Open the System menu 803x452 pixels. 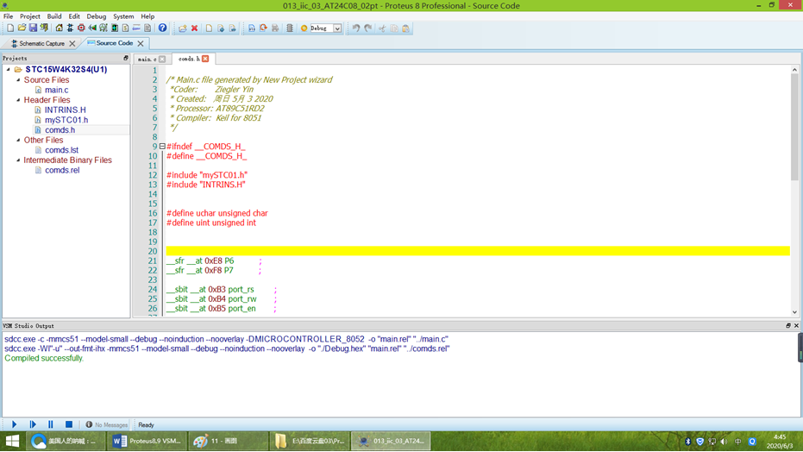pyautogui.click(x=122, y=16)
